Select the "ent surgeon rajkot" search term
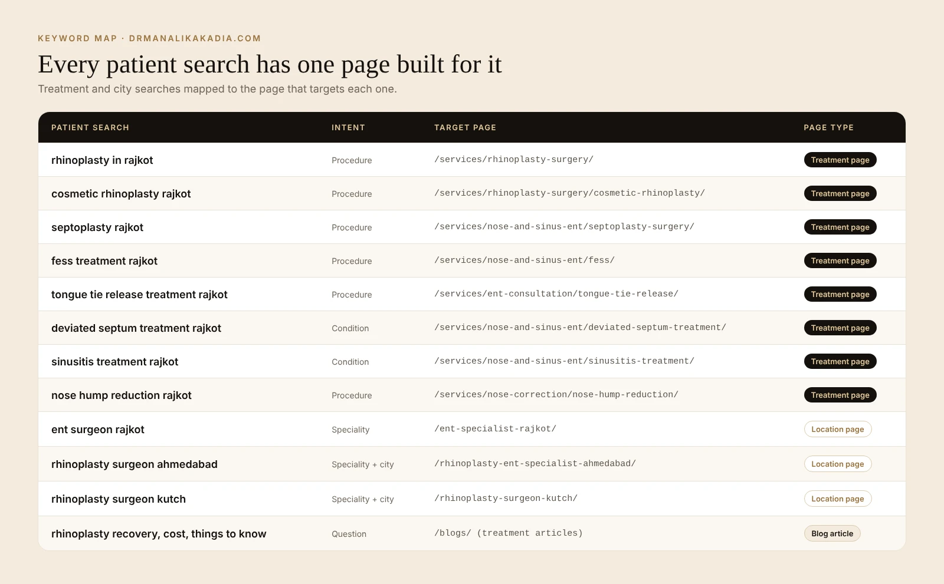Image resolution: width=944 pixels, height=584 pixels. coord(98,430)
